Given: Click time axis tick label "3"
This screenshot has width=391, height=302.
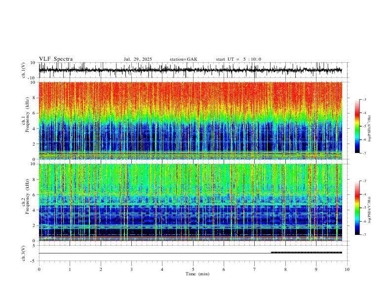Looking at the screenshot, I should [131, 269].
